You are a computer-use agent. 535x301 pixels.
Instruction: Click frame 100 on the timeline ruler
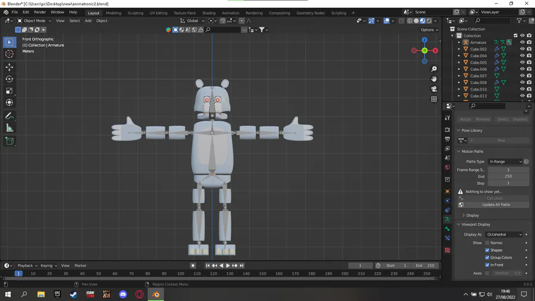(x=181, y=274)
